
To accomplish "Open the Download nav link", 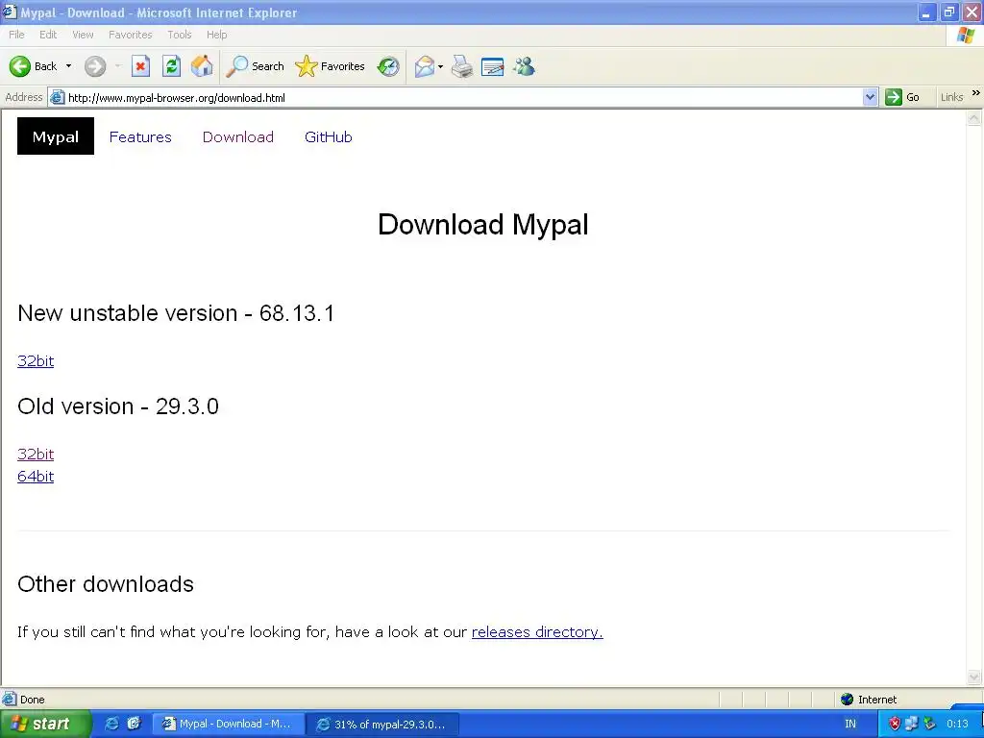I will pyautogui.click(x=238, y=136).
